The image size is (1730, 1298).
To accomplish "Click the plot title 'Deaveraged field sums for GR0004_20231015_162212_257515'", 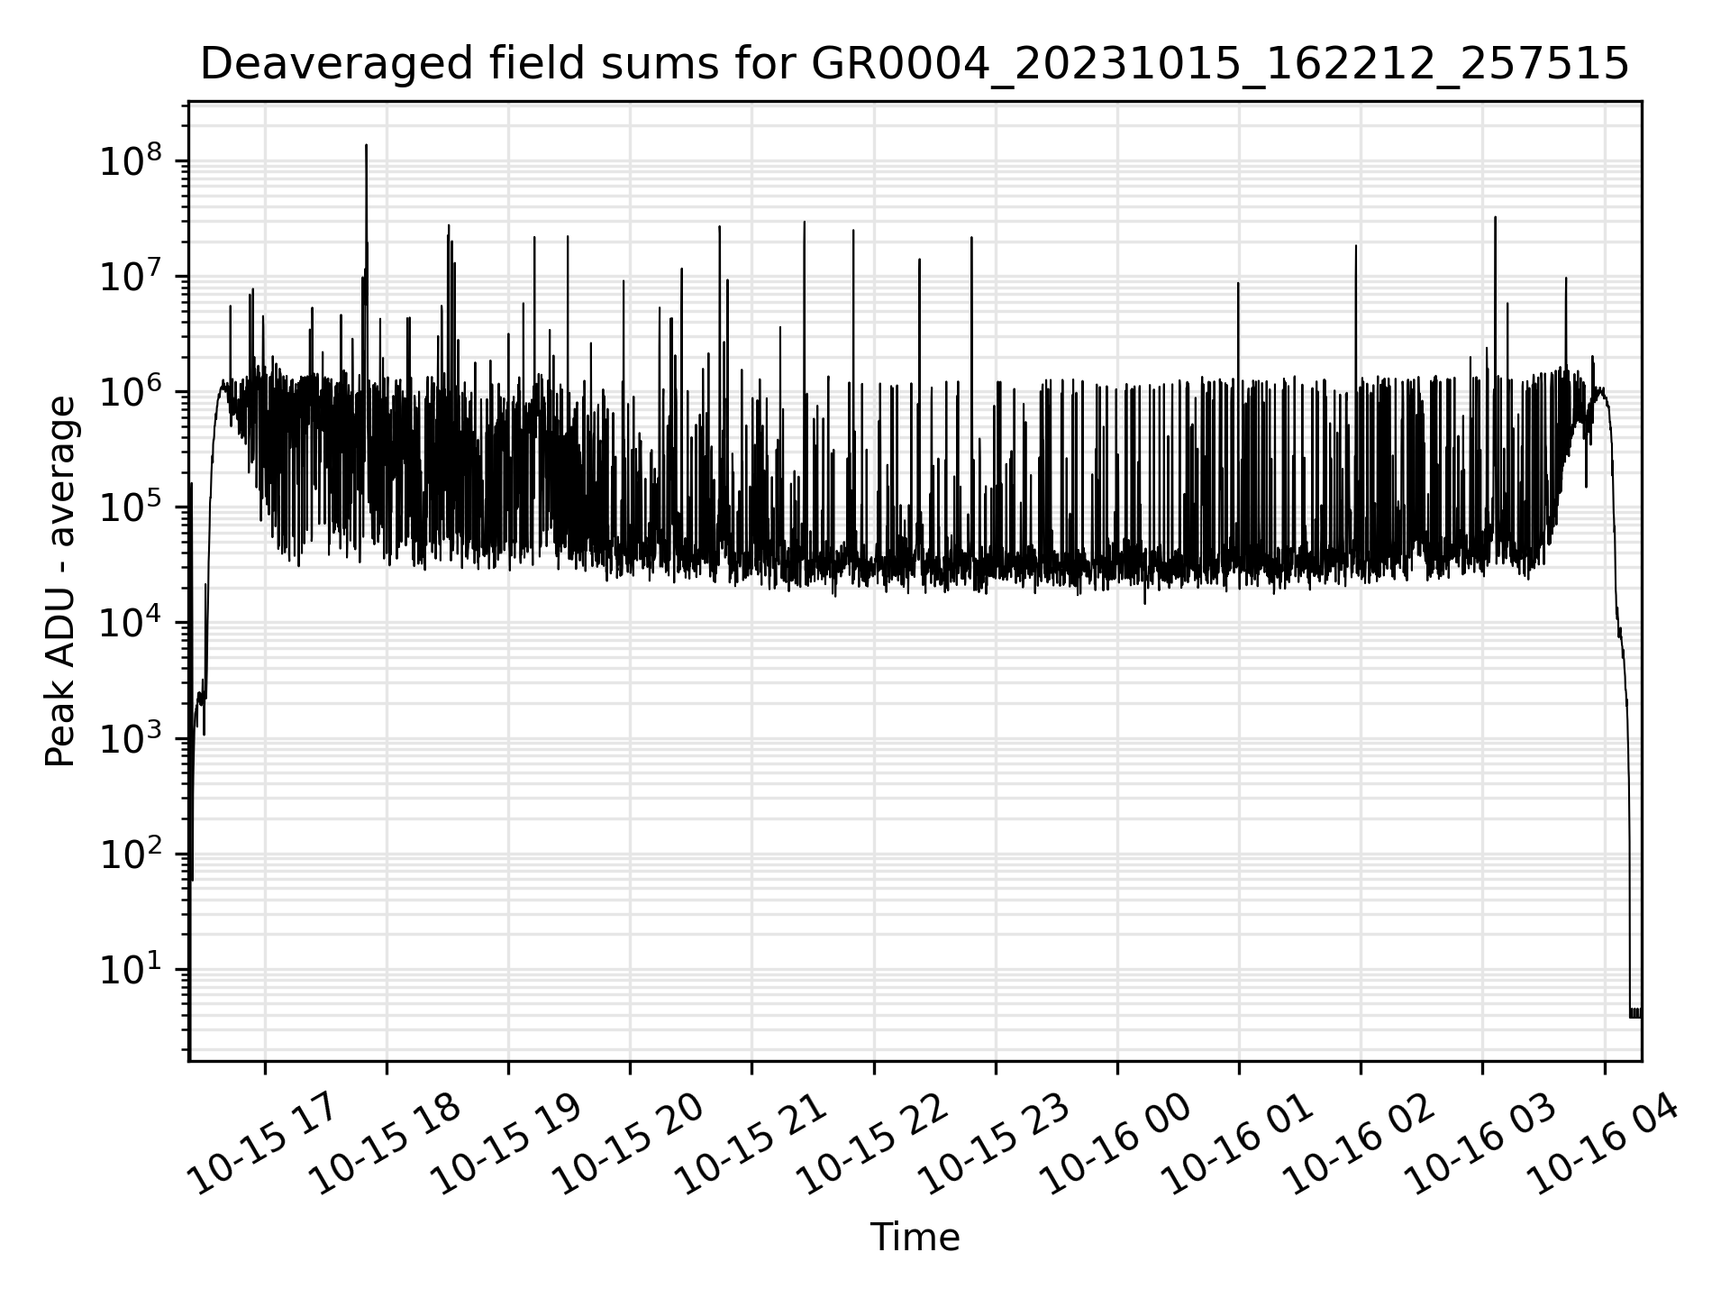I will [x=915, y=64].
